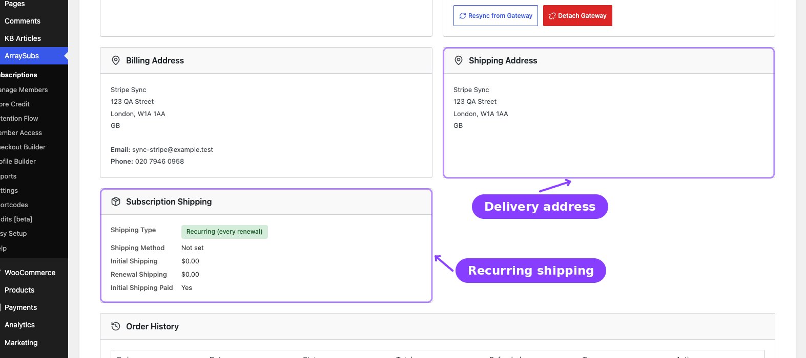Click the Order History heading
This screenshot has width=806, height=358.
tap(152, 326)
